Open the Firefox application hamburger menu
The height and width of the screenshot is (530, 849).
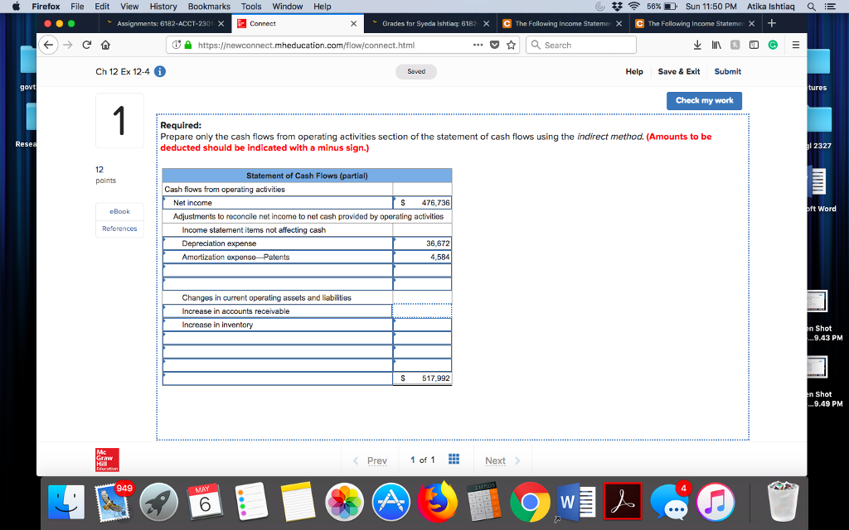(x=794, y=46)
